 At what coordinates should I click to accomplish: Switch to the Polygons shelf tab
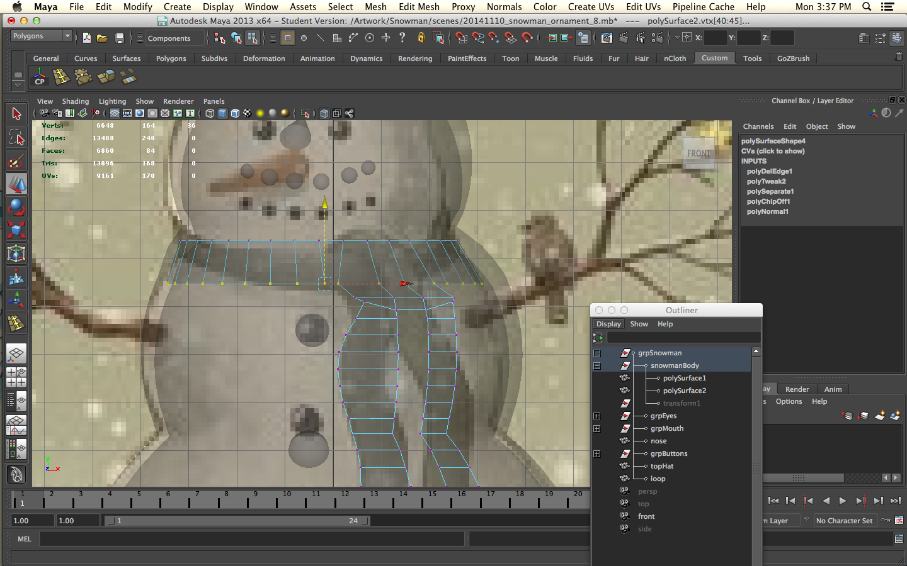click(x=171, y=58)
